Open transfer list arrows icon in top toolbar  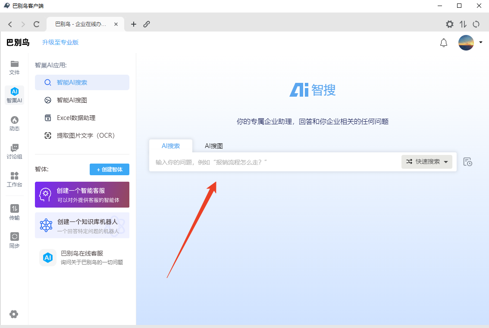pyautogui.click(x=463, y=24)
